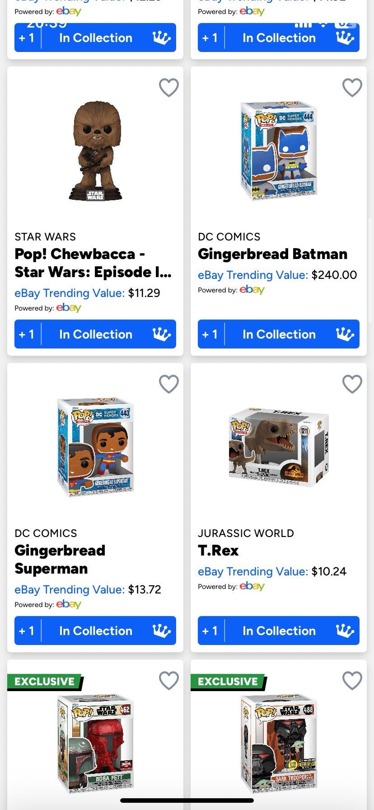Image resolution: width=374 pixels, height=810 pixels.
Task: Open the Gingerbread Batman product image
Action: coord(279,151)
